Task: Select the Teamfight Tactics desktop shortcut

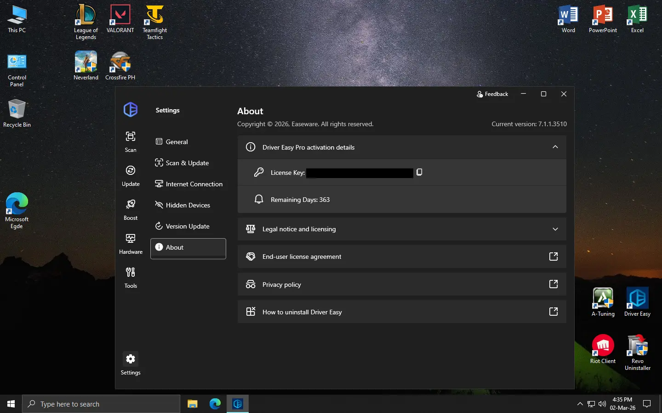Action: [x=154, y=22]
